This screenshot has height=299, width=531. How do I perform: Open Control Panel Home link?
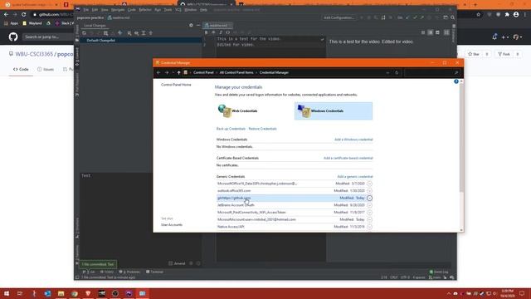pos(176,85)
